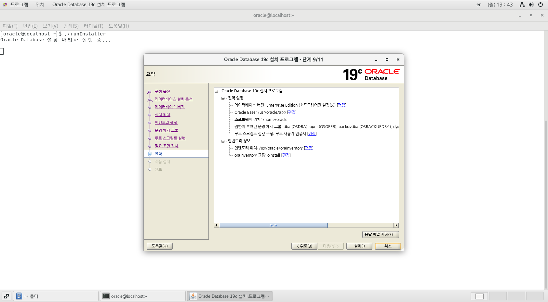Go to 설치 위치 step link
The height and width of the screenshot is (302, 548).
click(163, 115)
